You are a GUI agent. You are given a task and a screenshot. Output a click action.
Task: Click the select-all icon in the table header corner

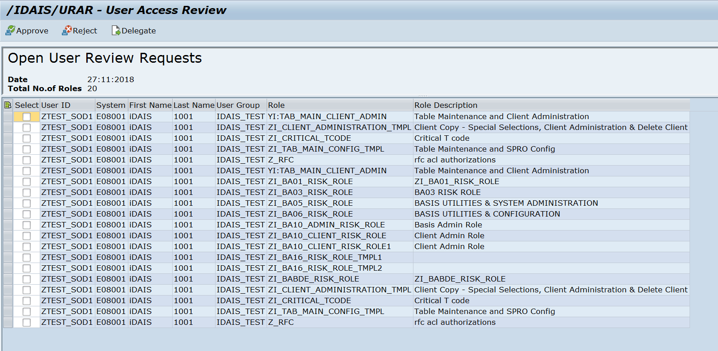(x=8, y=105)
